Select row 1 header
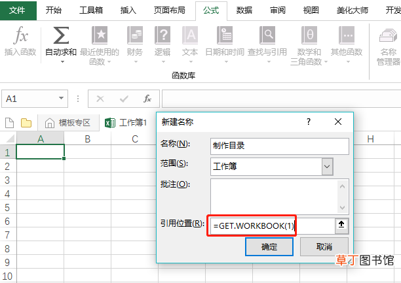The height and width of the screenshot is (283, 401). (8, 152)
